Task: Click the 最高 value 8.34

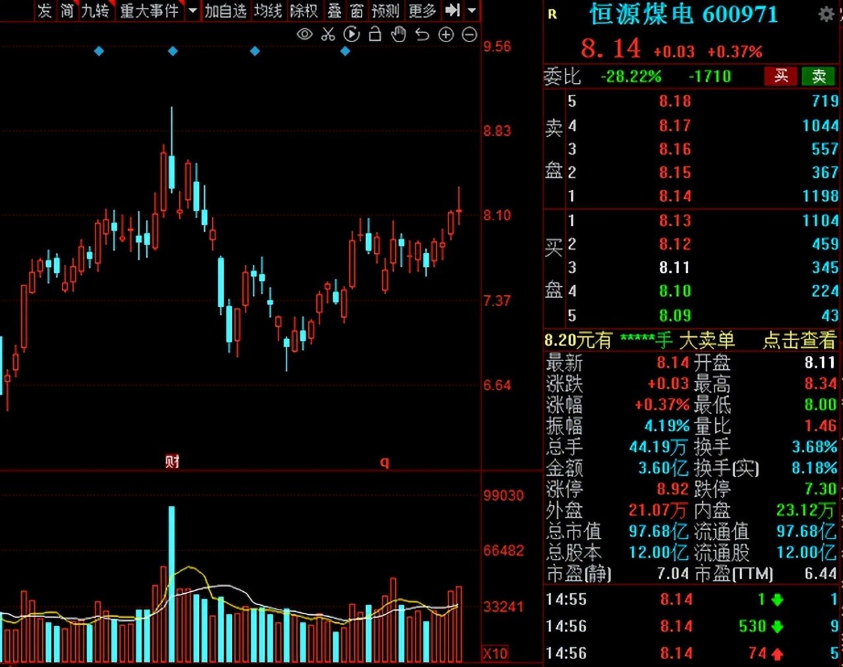Action: click(820, 384)
